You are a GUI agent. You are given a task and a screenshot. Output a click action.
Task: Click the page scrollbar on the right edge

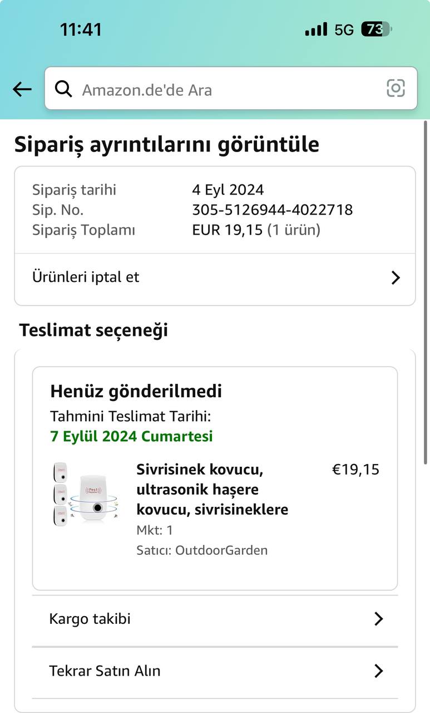coord(426,290)
